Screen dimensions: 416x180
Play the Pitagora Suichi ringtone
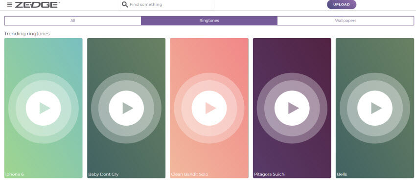click(292, 108)
